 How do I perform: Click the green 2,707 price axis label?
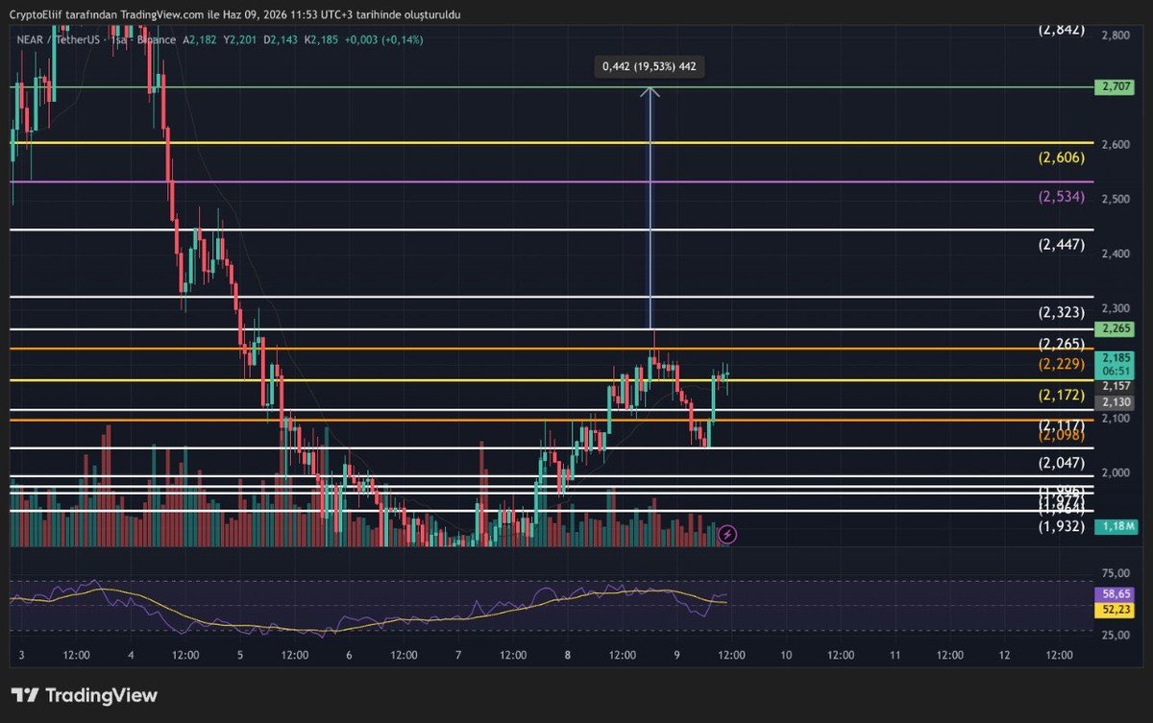click(1113, 87)
